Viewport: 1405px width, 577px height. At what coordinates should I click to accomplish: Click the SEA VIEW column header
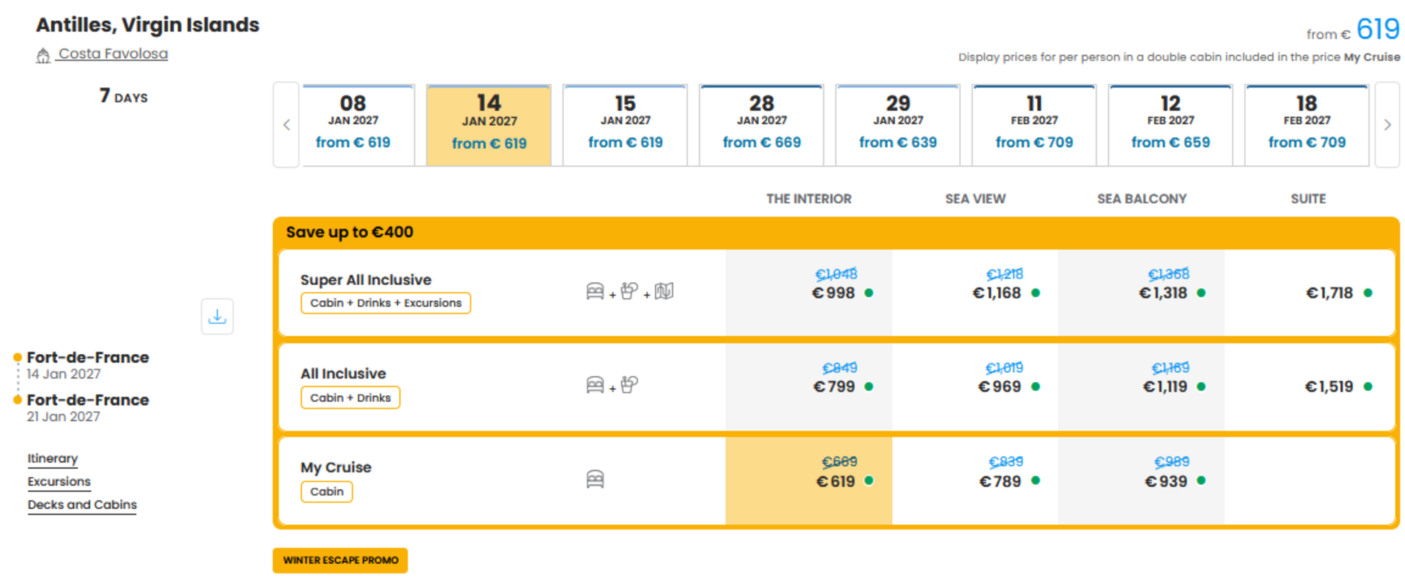click(x=975, y=199)
